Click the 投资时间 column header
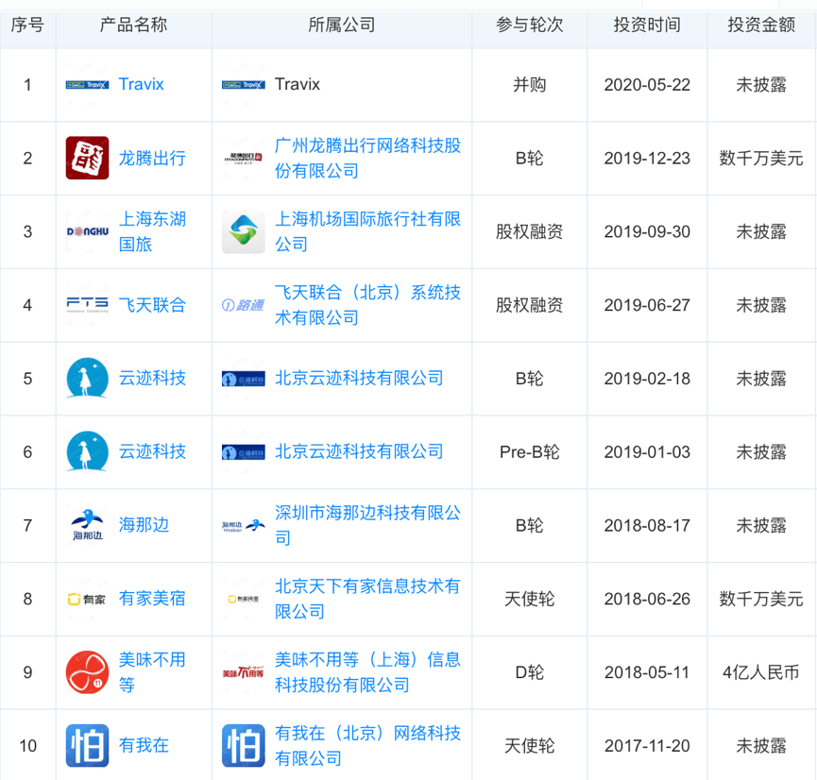Viewport: 817px width, 780px height. tap(646, 23)
